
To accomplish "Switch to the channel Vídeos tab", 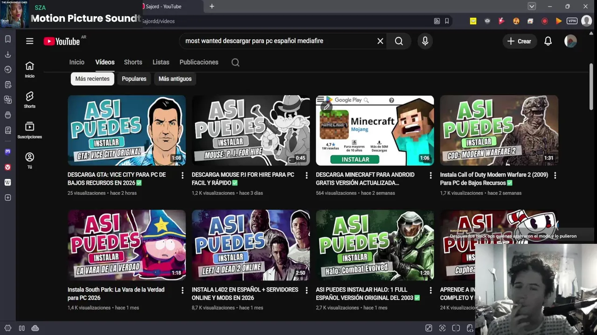I will click(x=105, y=62).
